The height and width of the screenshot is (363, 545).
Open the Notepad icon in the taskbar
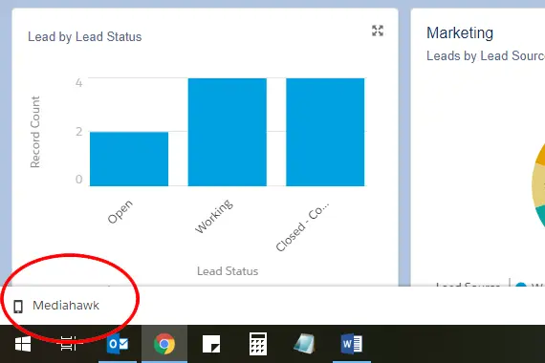tap(304, 344)
